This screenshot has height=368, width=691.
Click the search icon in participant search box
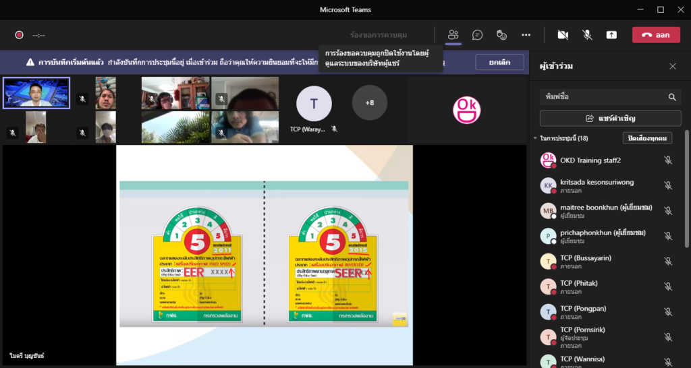(672, 97)
